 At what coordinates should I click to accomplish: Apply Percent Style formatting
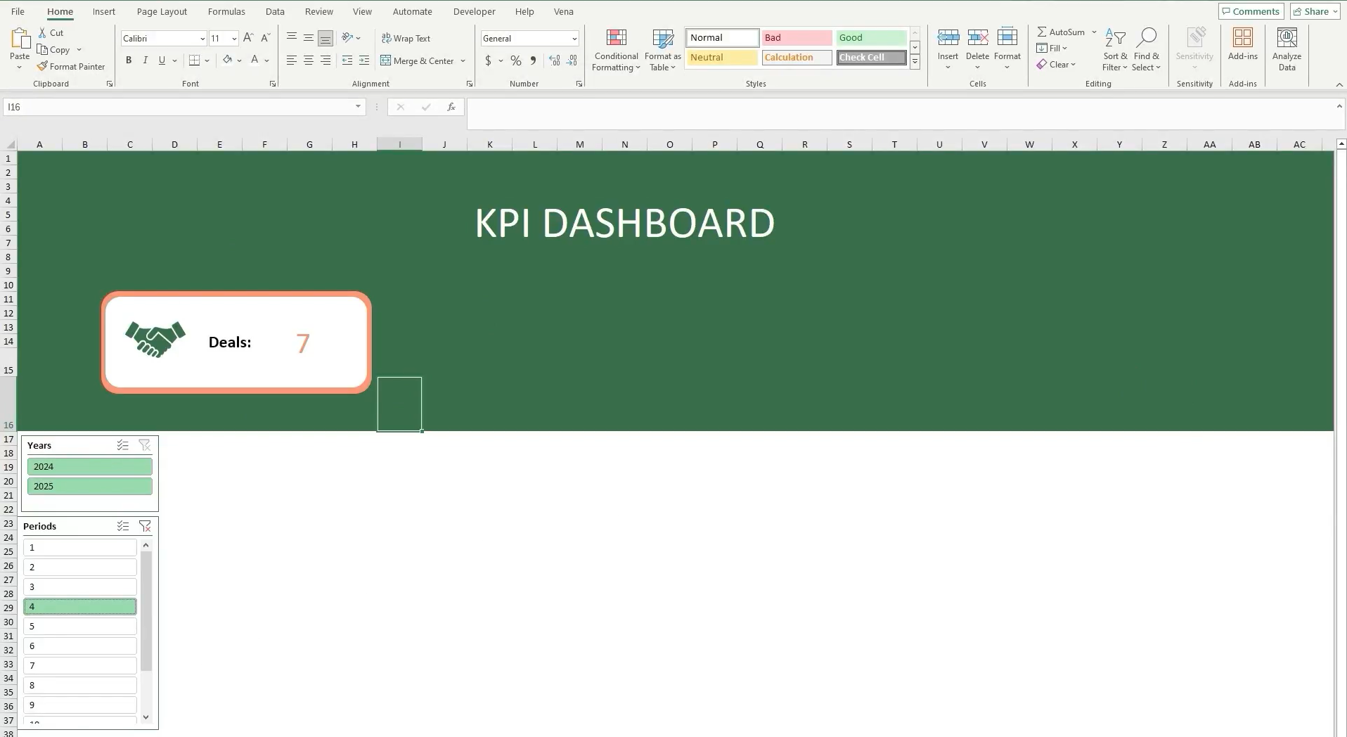pyautogui.click(x=515, y=60)
